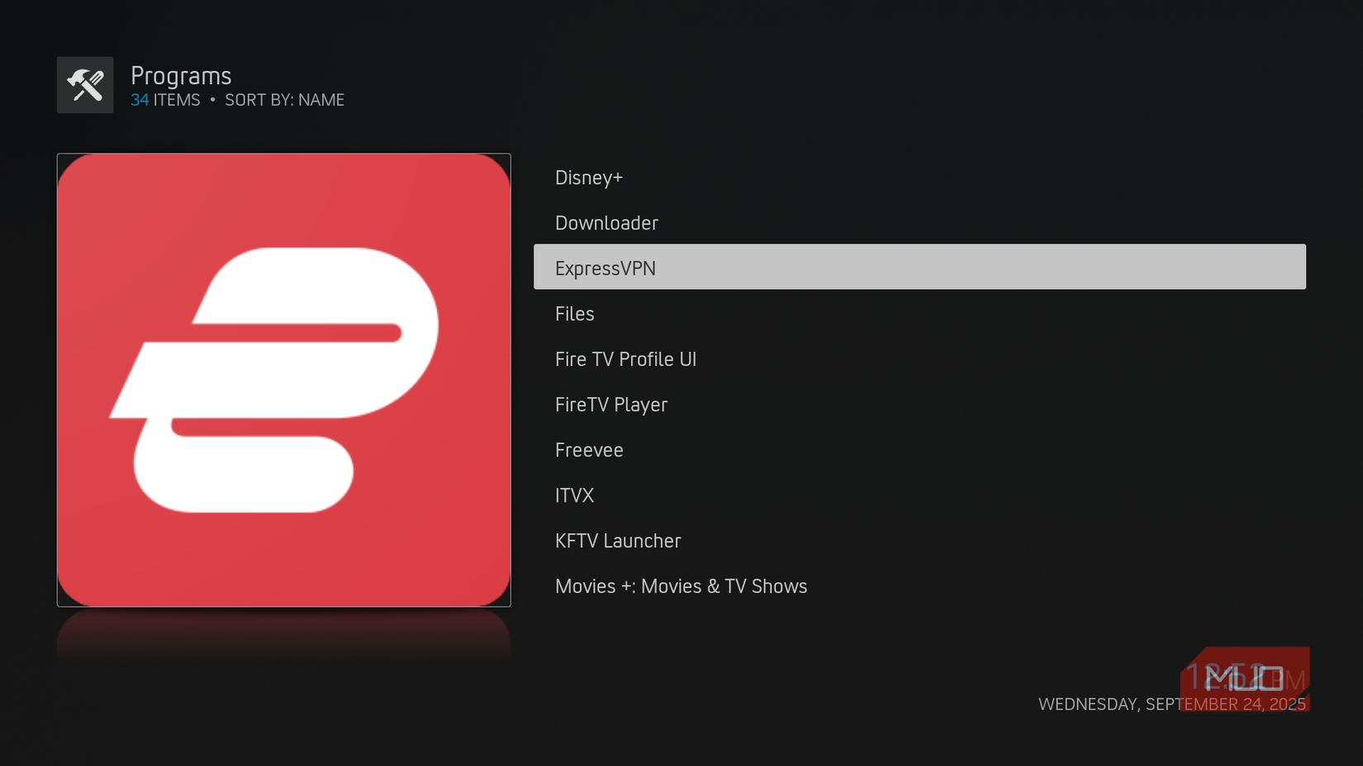Open KFTV Launcher
1363x766 pixels.
pyautogui.click(x=618, y=540)
